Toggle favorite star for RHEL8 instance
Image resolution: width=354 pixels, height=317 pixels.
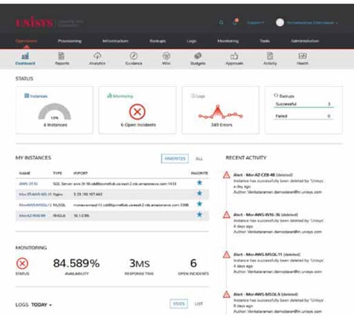tap(199, 214)
